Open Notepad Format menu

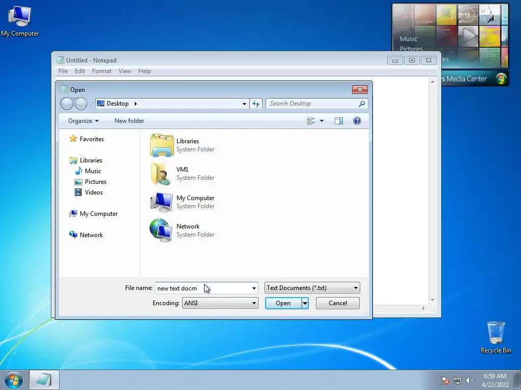pyautogui.click(x=102, y=71)
